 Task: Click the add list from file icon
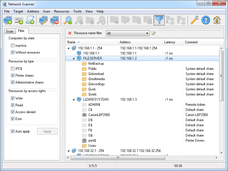tap(30, 20)
